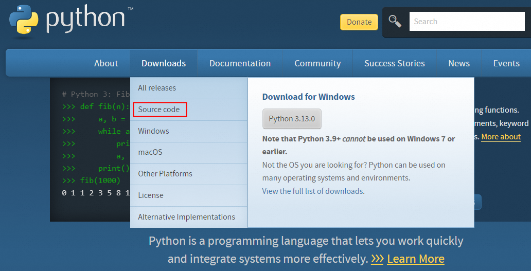Choose Source code in dropdown
The image size is (531, 271).
point(159,110)
